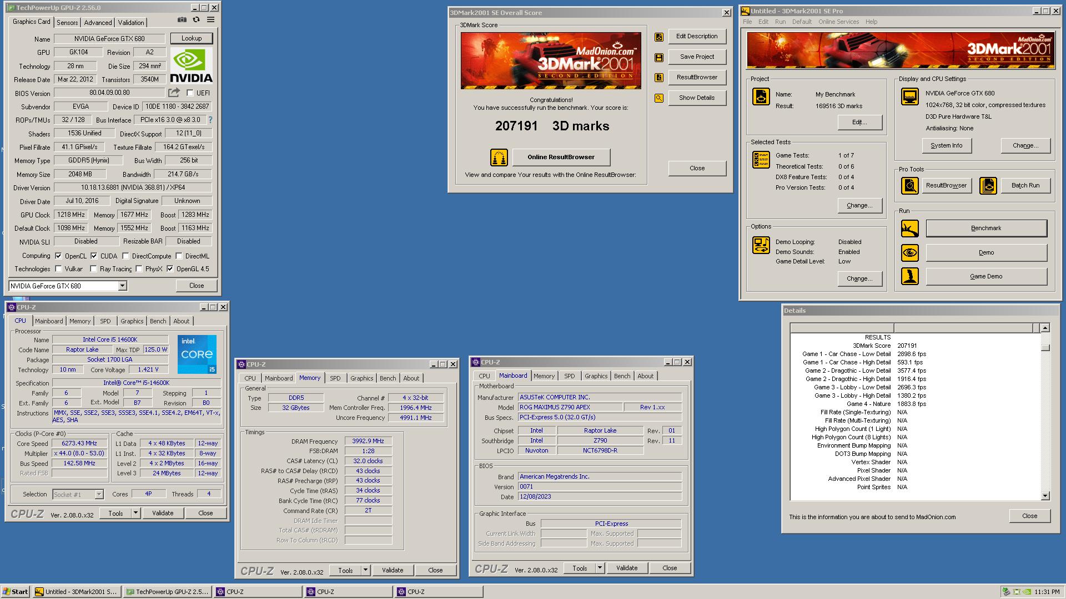The width and height of the screenshot is (1066, 599).
Task: Toggle DirectCompute checkbox
Action: [x=125, y=256]
